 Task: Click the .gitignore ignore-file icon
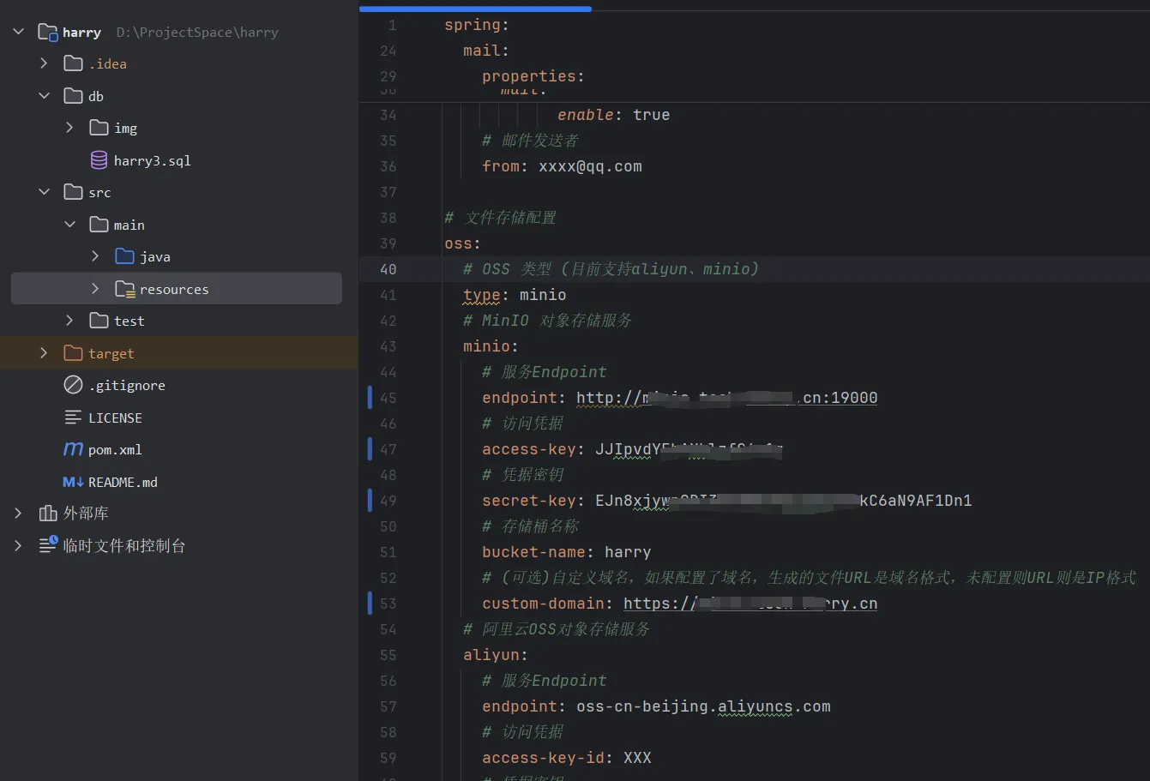74,385
